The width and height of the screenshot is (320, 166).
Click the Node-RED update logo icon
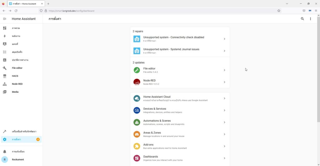coord(137,82)
